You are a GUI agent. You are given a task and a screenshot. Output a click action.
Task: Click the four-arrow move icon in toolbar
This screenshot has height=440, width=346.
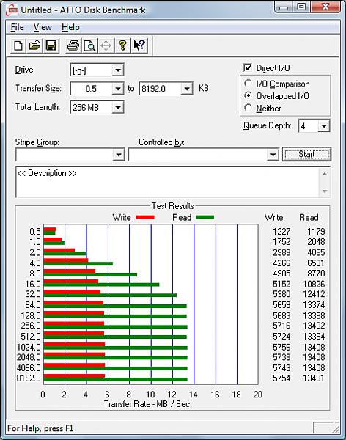tap(106, 45)
